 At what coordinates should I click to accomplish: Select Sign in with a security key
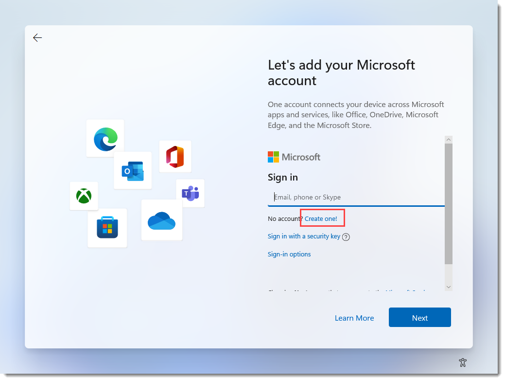[x=304, y=236]
